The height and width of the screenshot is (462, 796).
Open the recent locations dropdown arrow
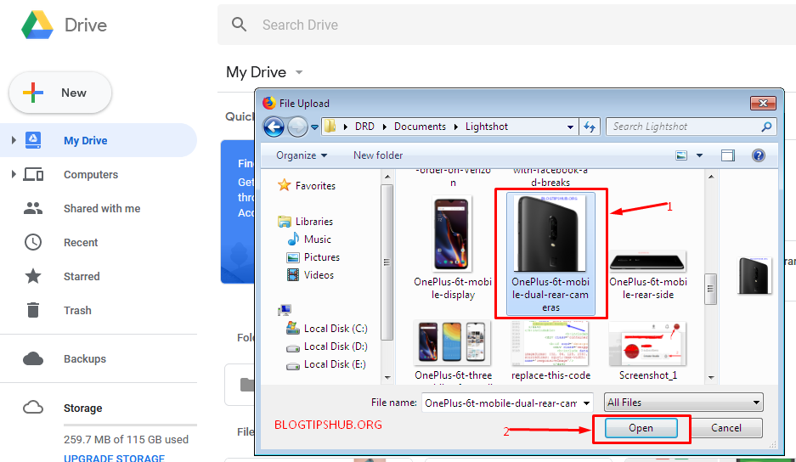(x=314, y=127)
